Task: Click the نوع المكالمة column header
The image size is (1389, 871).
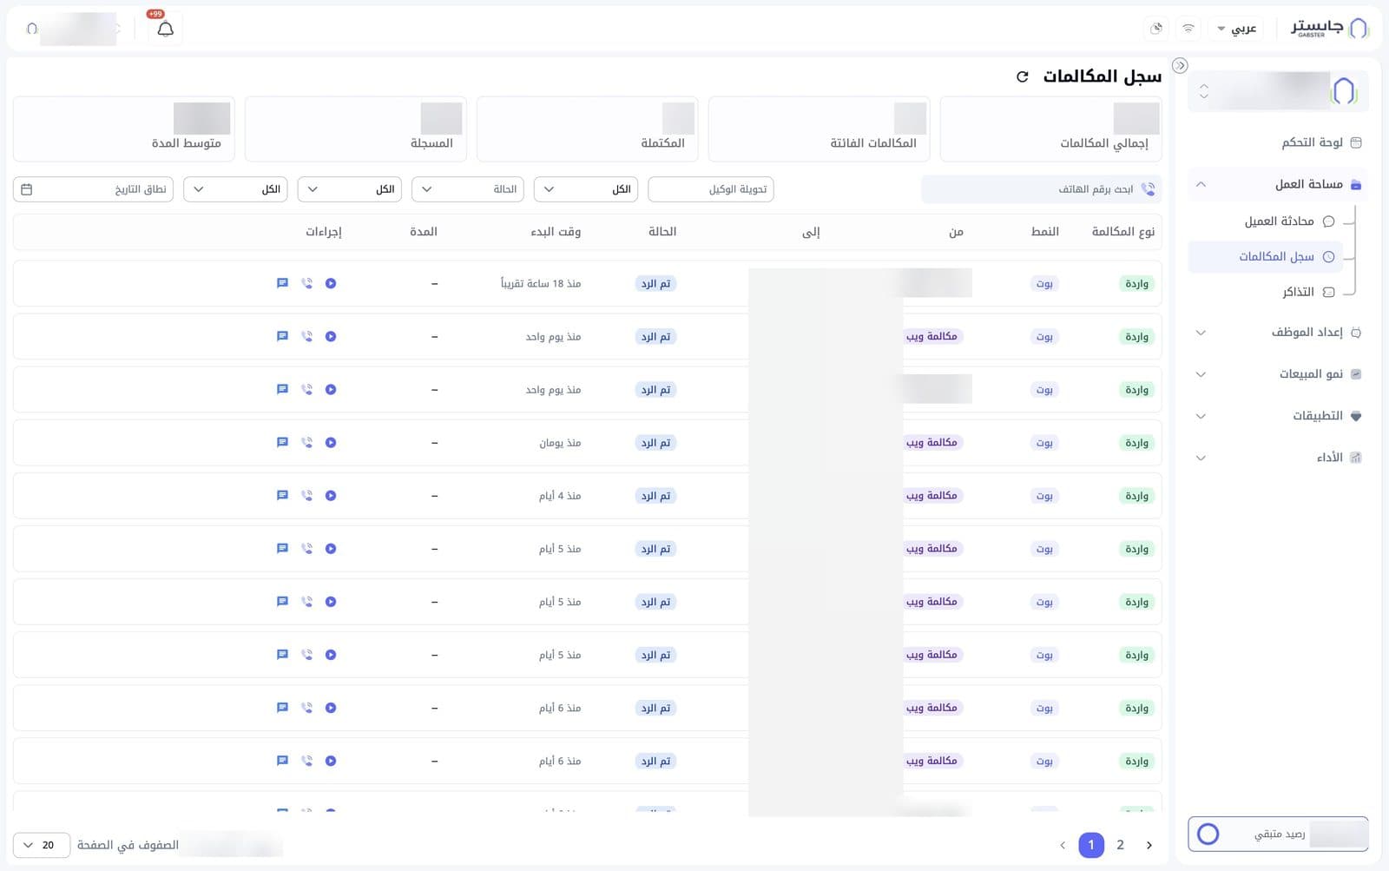Action: pos(1123,232)
